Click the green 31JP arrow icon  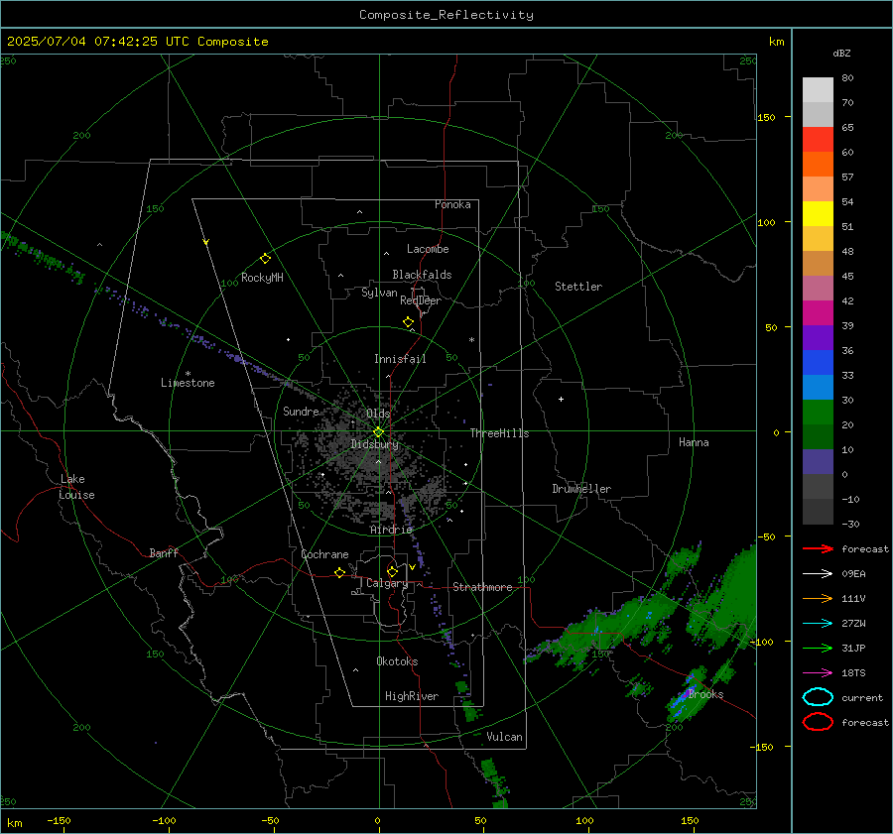tap(818, 648)
